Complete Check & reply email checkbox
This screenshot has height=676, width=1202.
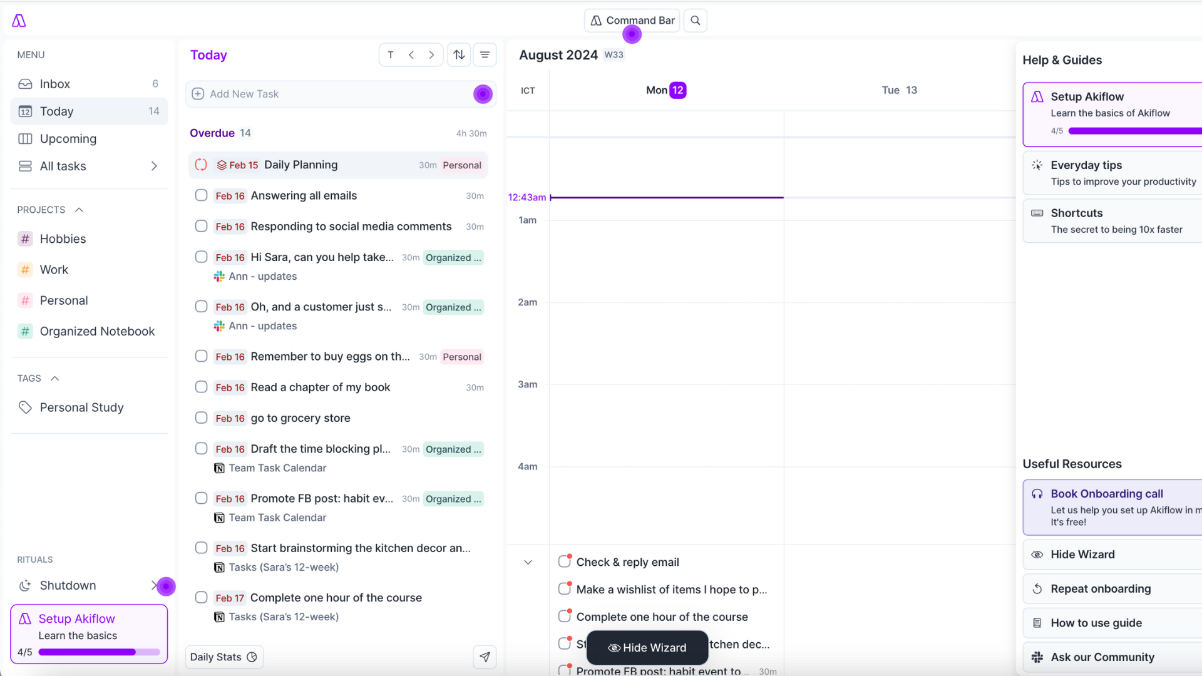[564, 561]
